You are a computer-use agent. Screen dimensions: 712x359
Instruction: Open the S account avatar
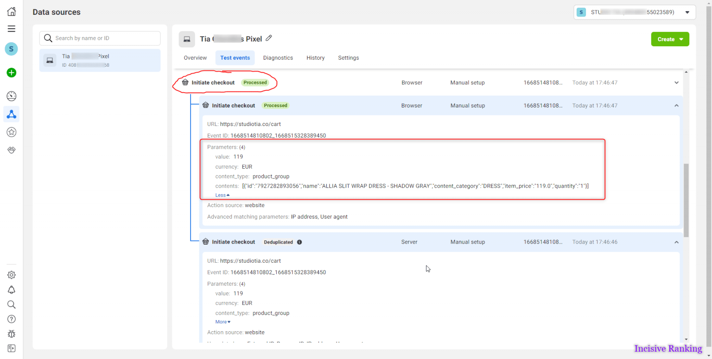[11, 49]
